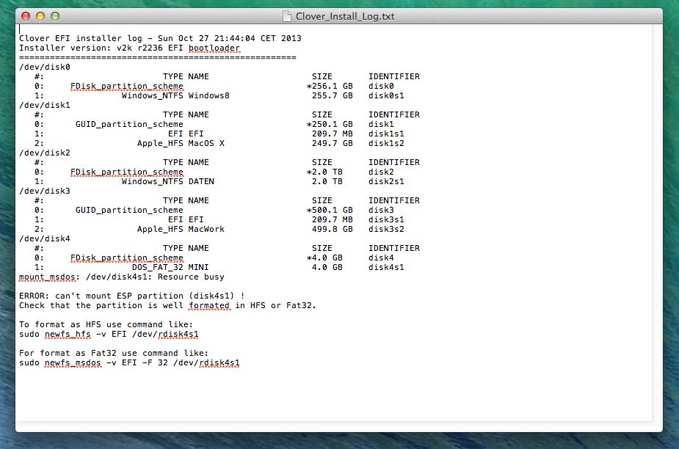This screenshot has width=679, height=449.
Task: Click the "21:44:04" timestamp
Action: [x=234, y=39]
